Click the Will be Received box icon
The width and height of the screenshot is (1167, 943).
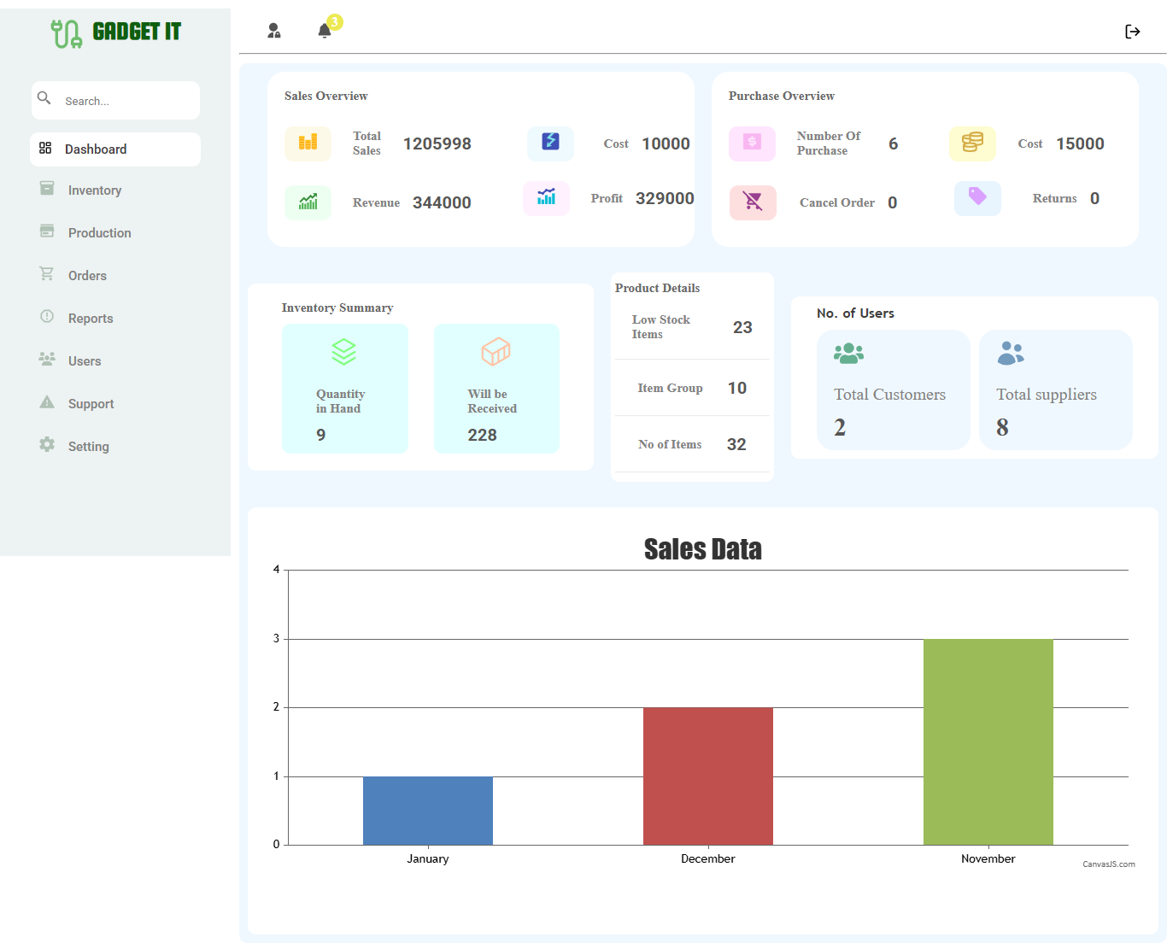[496, 351]
